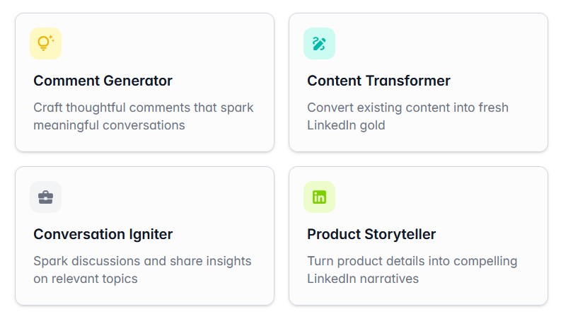Open the Content Transformer title

378,81
